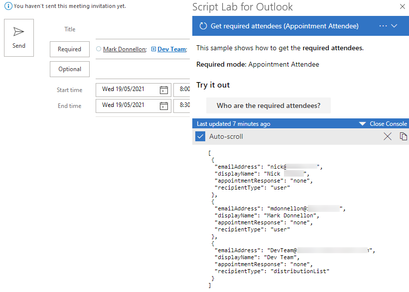
Task: Click the Required attendees button
Action: pos(69,49)
